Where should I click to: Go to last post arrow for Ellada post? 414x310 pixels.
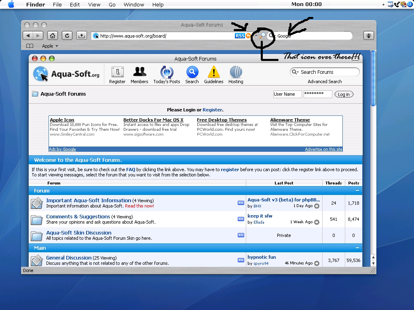tap(317, 222)
